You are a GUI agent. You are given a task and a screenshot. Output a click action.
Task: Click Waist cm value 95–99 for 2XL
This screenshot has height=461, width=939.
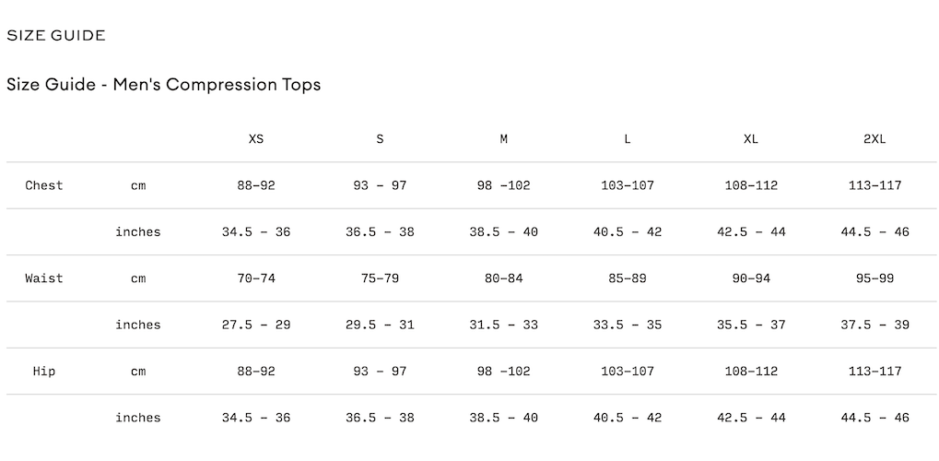pyautogui.click(x=874, y=278)
